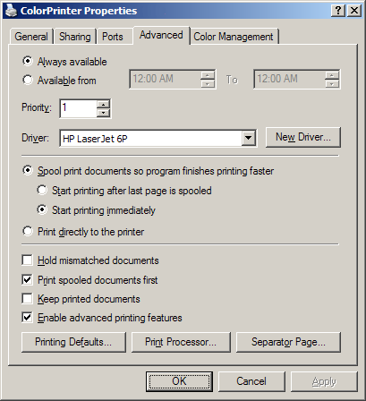Decrease Priority with the down arrow
Image resolution: width=366 pixels, height=401 pixels.
[x=103, y=113]
